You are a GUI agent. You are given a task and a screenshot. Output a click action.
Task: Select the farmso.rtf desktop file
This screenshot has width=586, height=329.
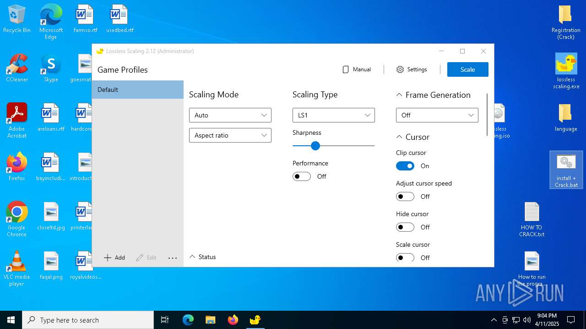[x=85, y=19]
